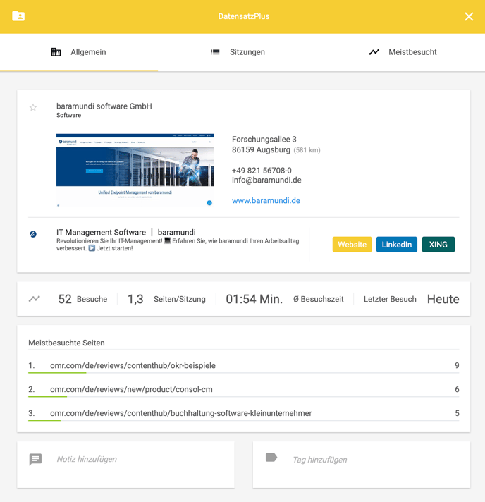This screenshot has width=485, height=502.
Task: Open the baramundi website screenshot thumbnail
Action: pos(135,170)
